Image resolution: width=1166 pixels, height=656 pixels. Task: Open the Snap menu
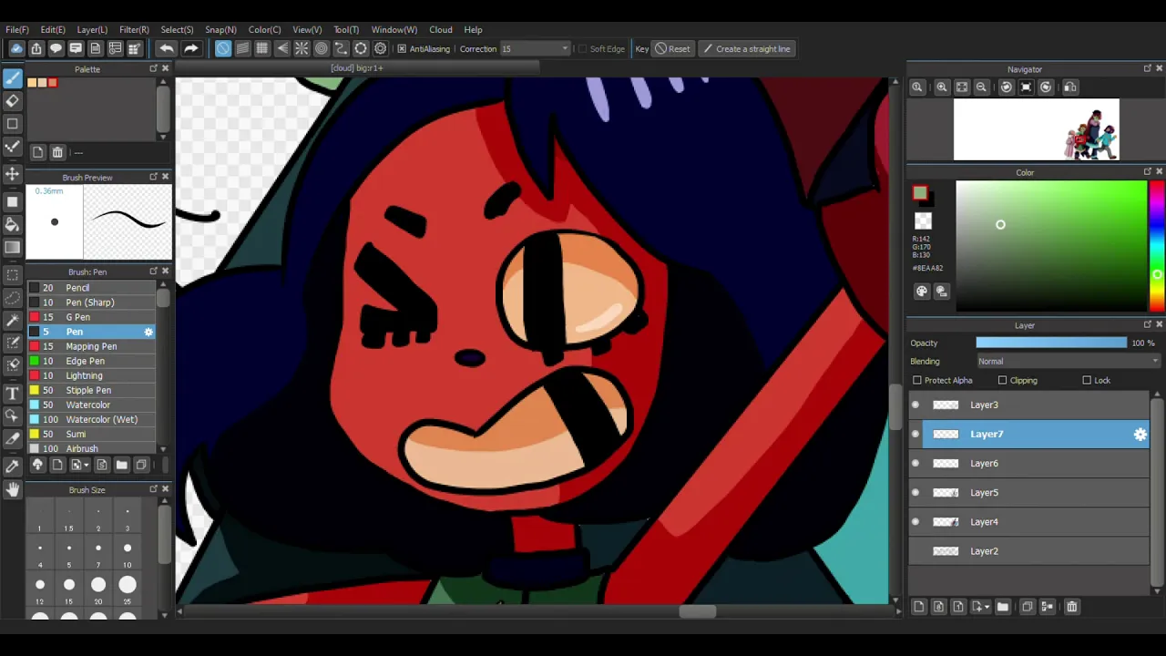(x=220, y=29)
